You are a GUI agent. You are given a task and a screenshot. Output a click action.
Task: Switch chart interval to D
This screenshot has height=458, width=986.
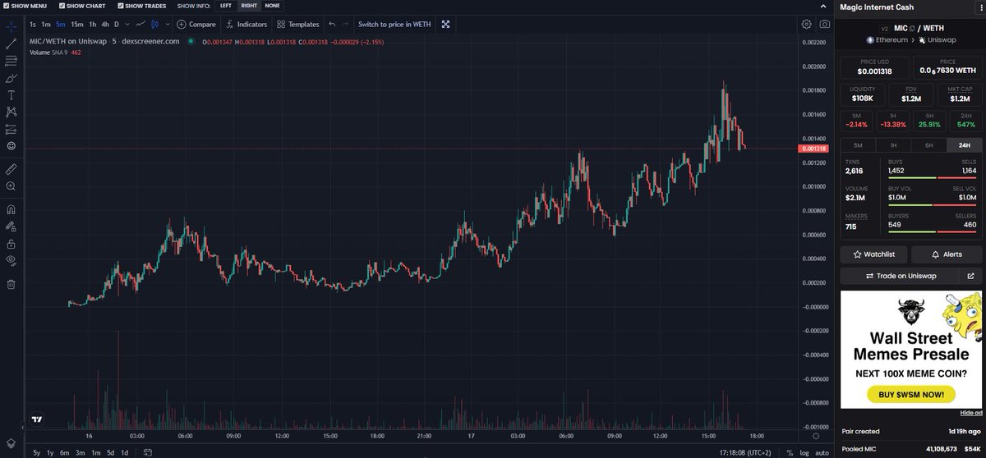coord(117,25)
